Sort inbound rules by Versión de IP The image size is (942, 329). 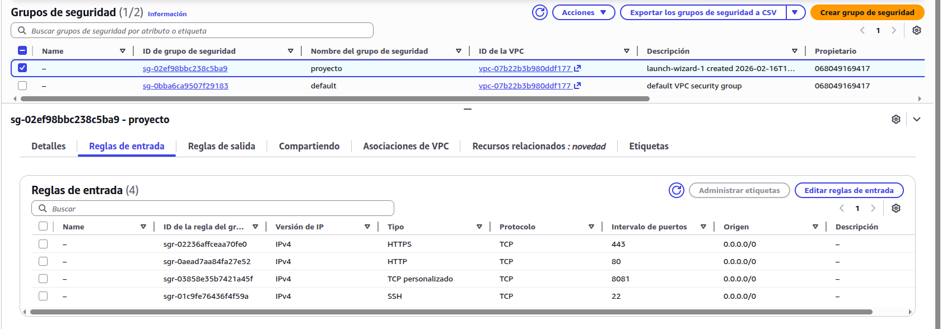(367, 227)
